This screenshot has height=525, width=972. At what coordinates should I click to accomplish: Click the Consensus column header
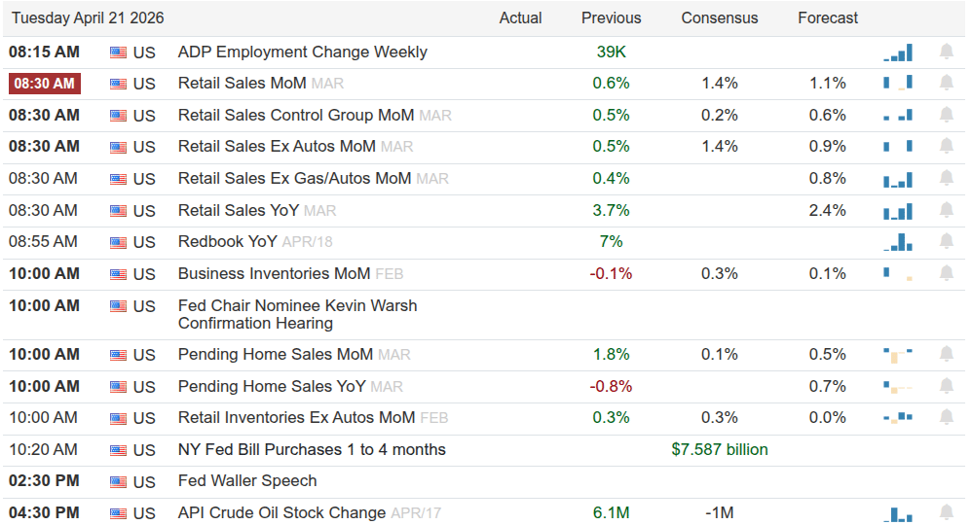(719, 17)
